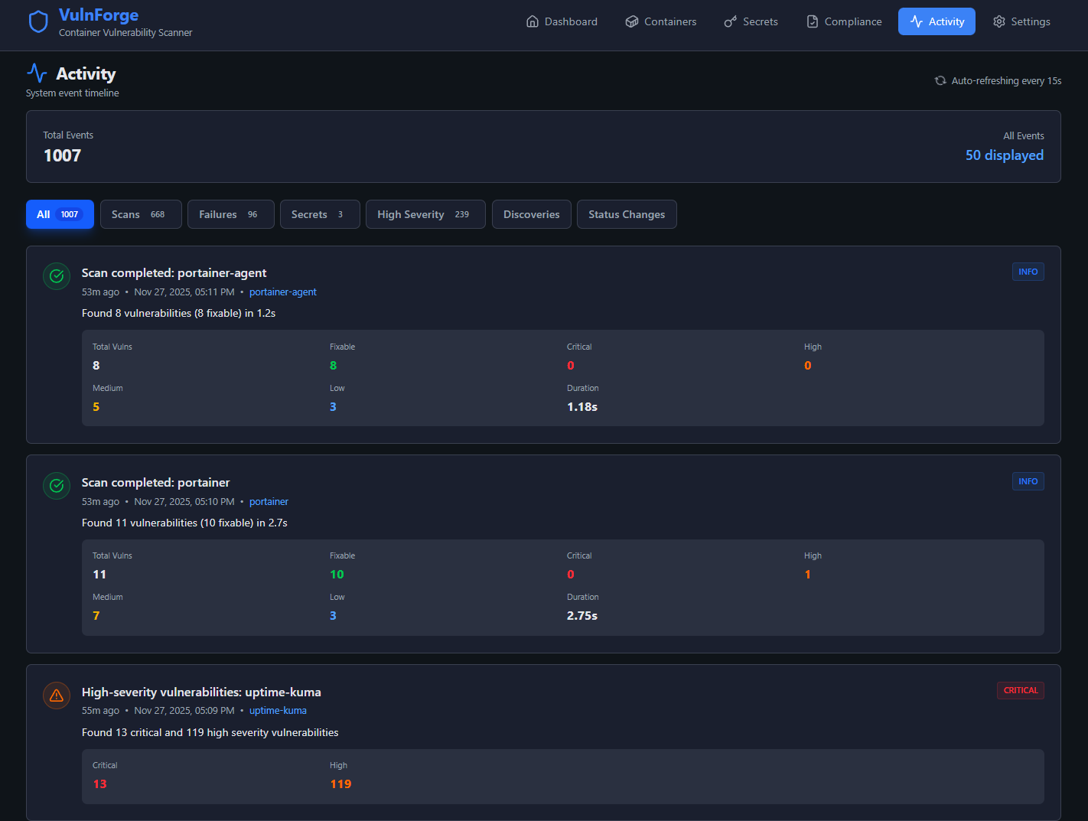Go to Dashboard in top navigation

(562, 21)
